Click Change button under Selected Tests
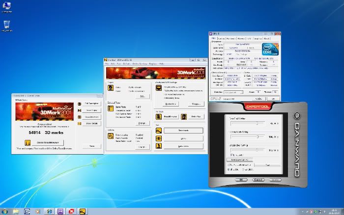Screen dimensions: 344x215 click(x=142, y=123)
